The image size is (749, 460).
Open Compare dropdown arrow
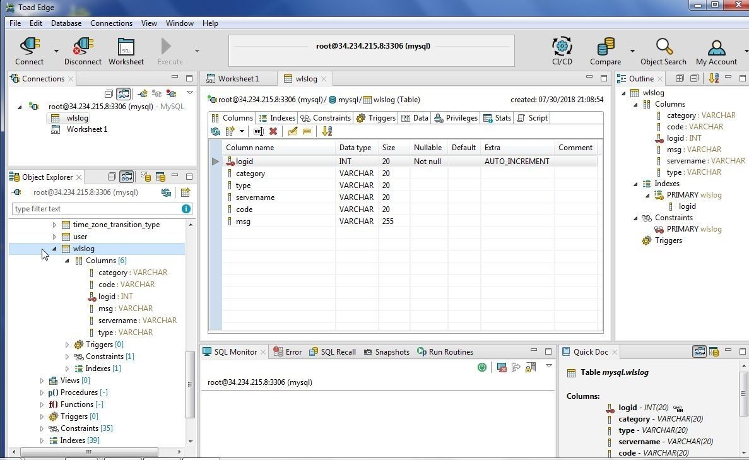coord(632,50)
